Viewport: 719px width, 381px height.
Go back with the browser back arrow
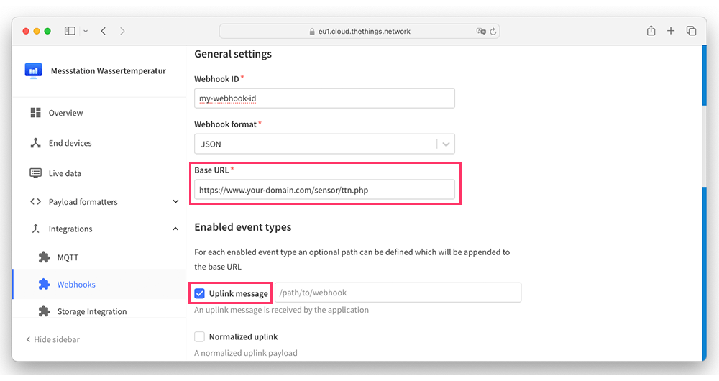point(104,31)
